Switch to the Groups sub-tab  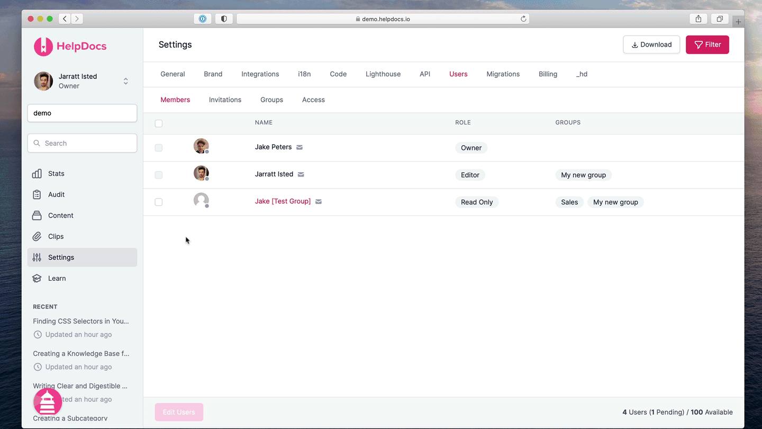click(x=271, y=100)
